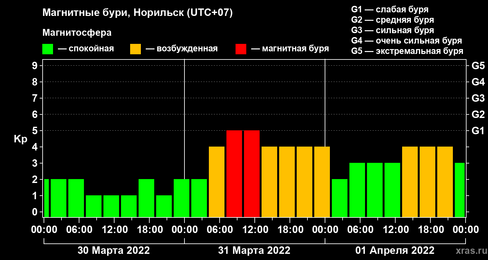The height and width of the screenshot is (260, 488).
Task: Click the '— спокойная' legend label
Action: tap(86, 49)
